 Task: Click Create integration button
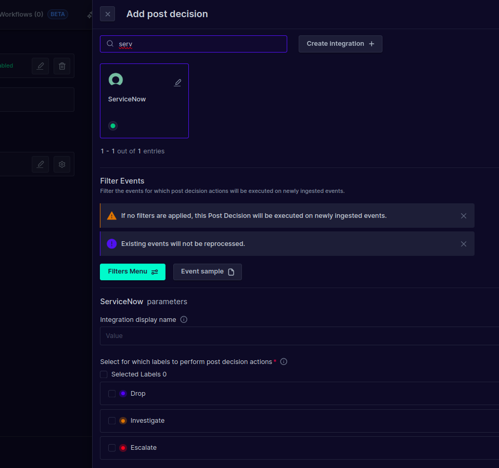point(340,44)
